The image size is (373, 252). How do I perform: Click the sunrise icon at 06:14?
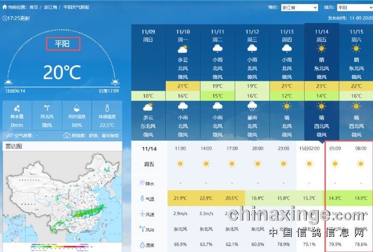(8, 82)
